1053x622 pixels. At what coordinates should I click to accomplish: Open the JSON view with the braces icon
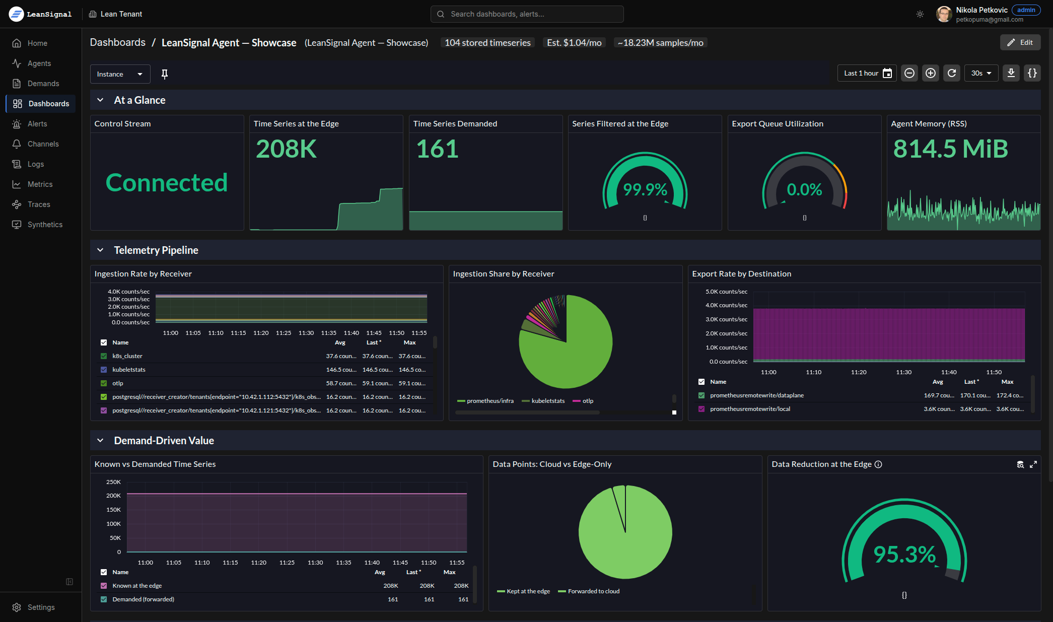pos(1032,73)
